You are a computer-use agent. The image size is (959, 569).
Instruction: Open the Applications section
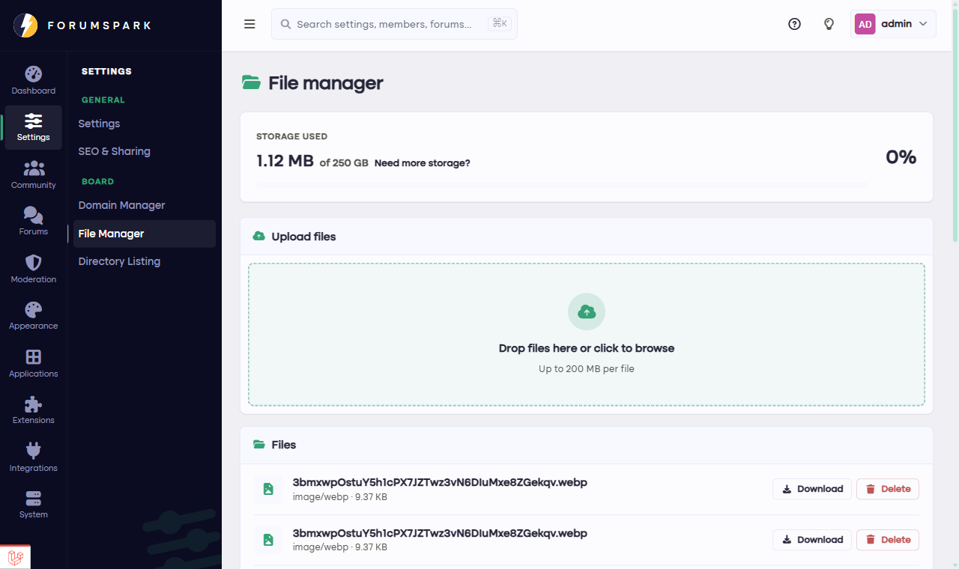[33, 364]
